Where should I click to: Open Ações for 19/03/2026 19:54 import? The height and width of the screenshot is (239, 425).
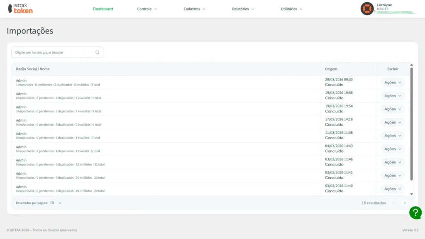coord(393,109)
